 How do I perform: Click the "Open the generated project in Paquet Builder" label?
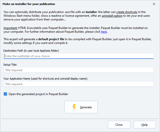[38, 94]
